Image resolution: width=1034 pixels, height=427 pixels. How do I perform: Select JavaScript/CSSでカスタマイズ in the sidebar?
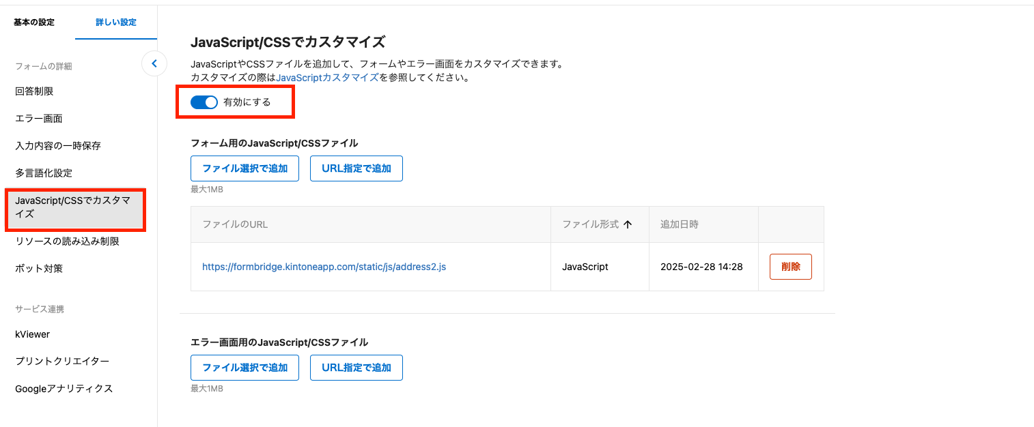75,207
